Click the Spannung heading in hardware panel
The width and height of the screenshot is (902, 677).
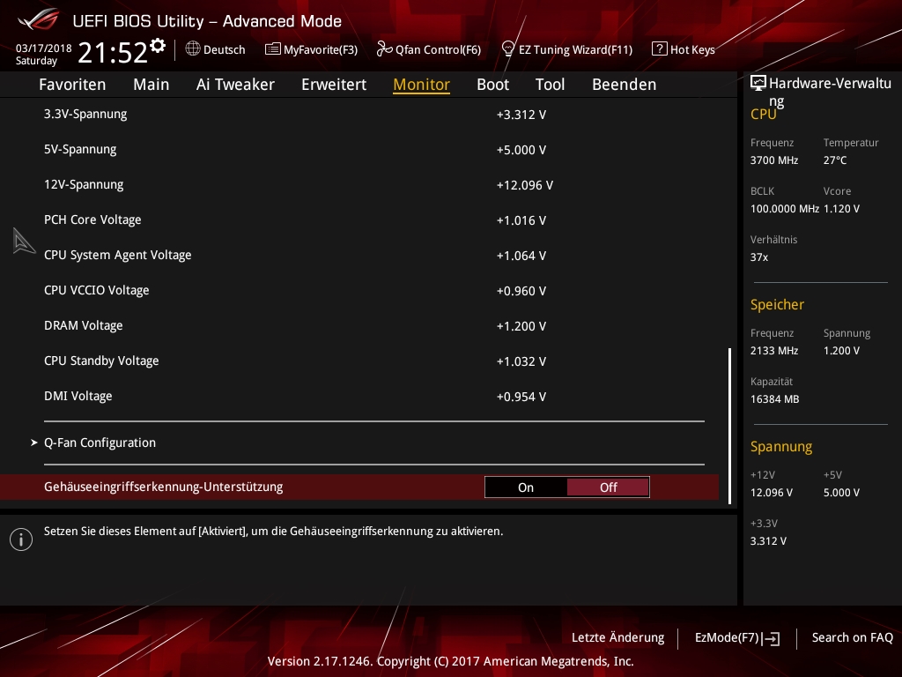[x=781, y=447]
